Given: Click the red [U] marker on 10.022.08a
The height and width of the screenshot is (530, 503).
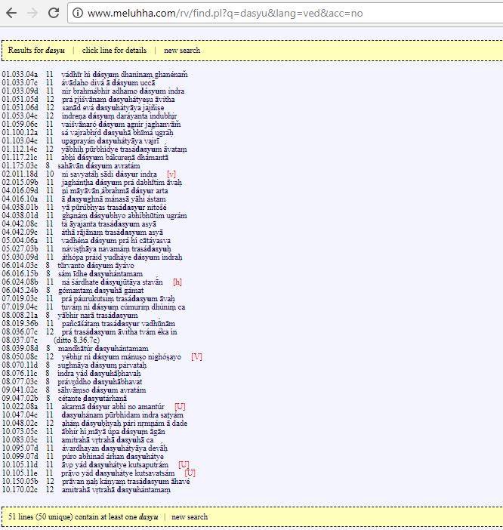Looking at the screenshot, I should [x=180, y=406].
